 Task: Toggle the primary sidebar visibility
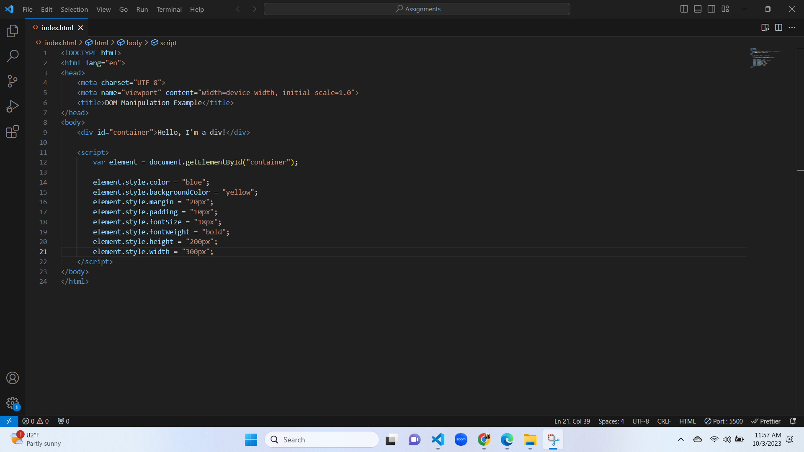(684, 8)
